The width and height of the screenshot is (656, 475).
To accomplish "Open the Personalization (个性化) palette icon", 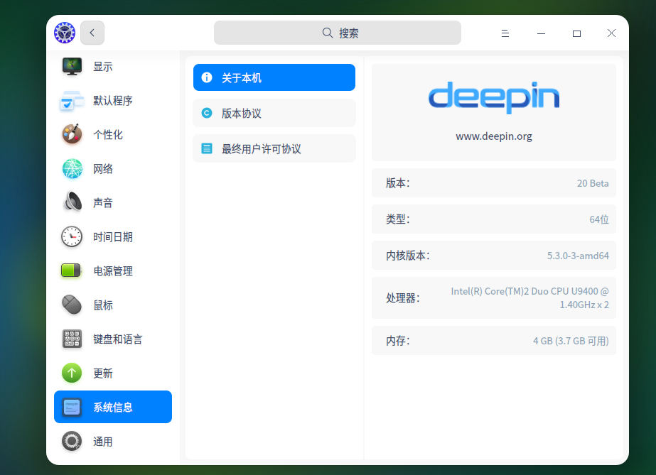I will click(72, 134).
